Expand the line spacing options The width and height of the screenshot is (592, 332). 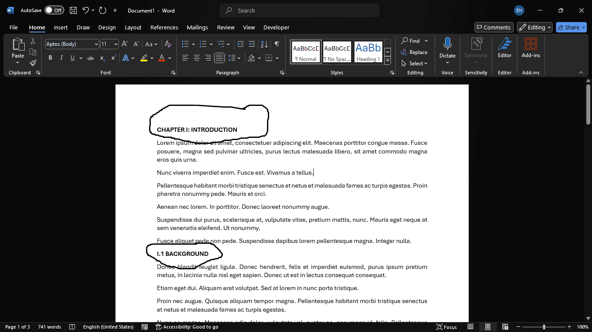pos(238,57)
